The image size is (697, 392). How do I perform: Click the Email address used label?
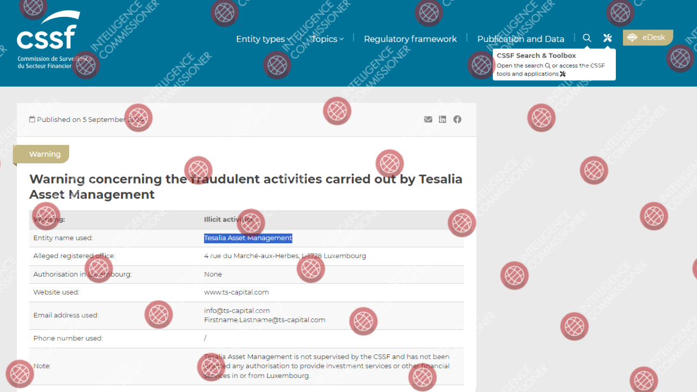(x=66, y=315)
